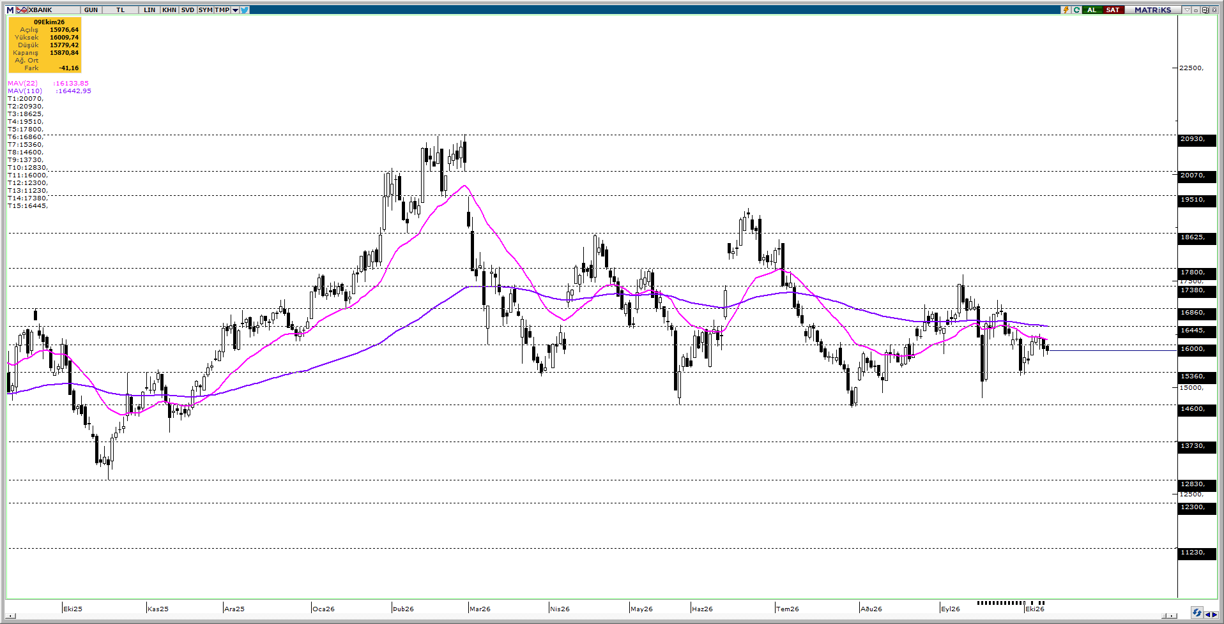The height and width of the screenshot is (624, 1224).
Task: Toggle LIN linear scale mode
Action: coord(149,10)
